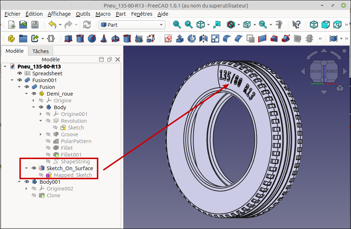351x229 pixels.
Task: Collapse the Fusion001 node
Action: [x=12, y=80]
